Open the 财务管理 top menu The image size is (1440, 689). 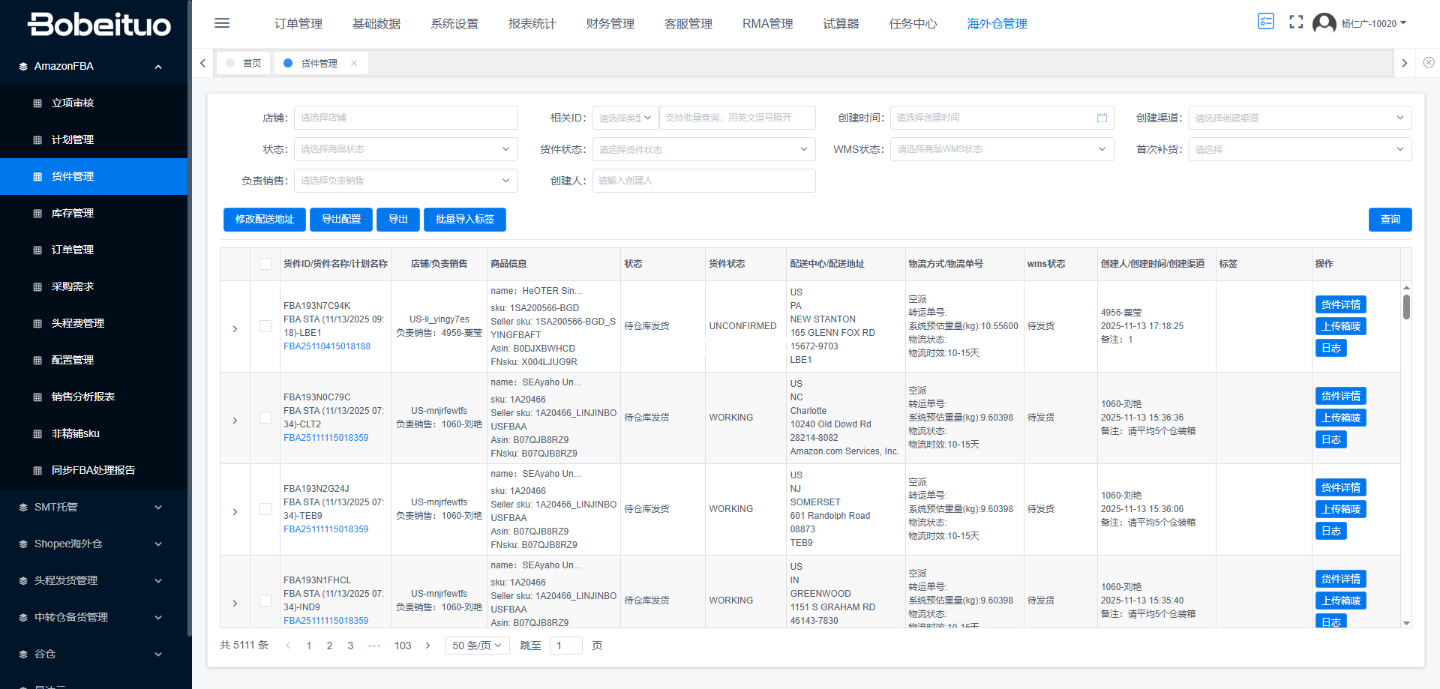[x=610, y=24]
